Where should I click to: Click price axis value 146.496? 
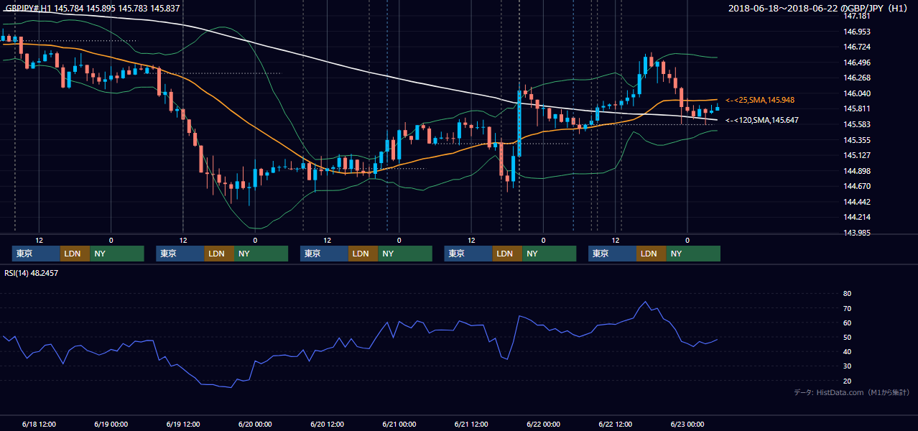857,62
